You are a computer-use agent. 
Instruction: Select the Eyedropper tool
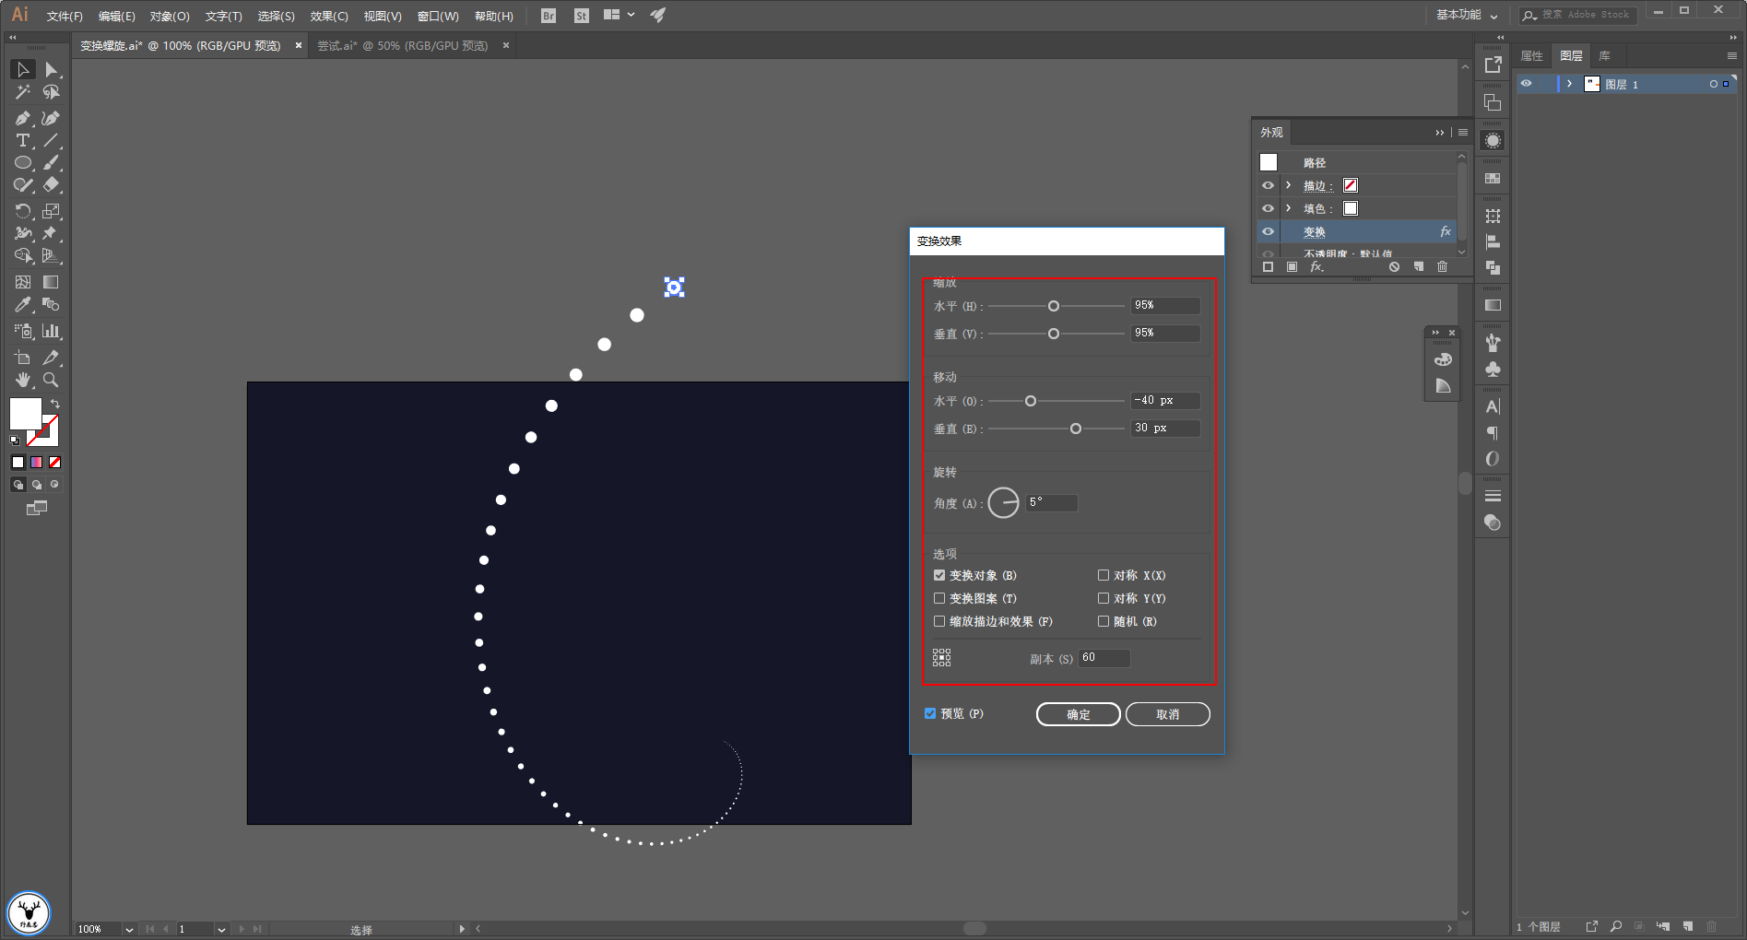pyautogui.click(x=23, y=304)
